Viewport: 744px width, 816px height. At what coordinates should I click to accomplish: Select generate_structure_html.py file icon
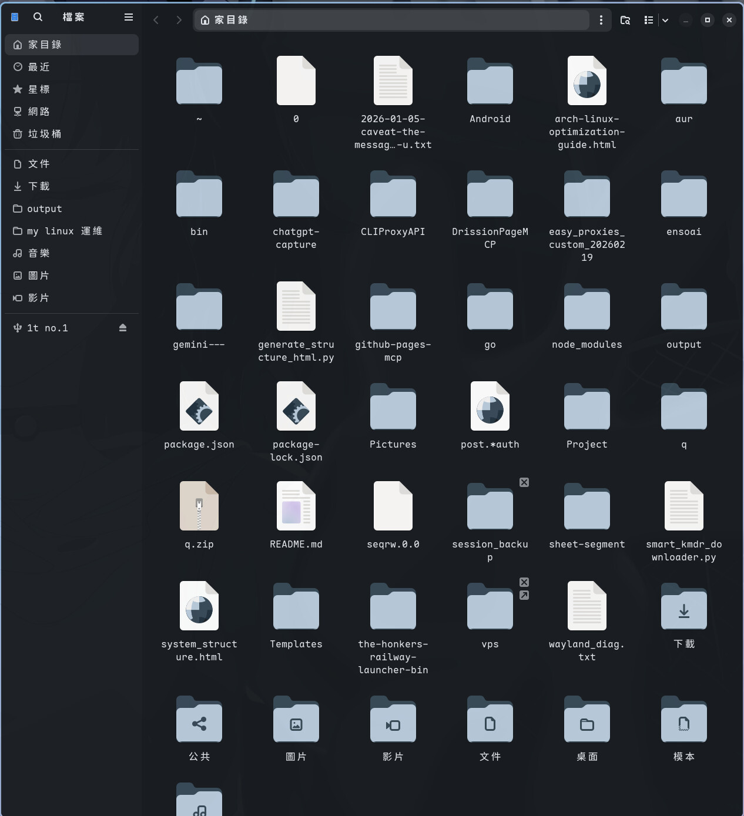click(x=296, y=307)
